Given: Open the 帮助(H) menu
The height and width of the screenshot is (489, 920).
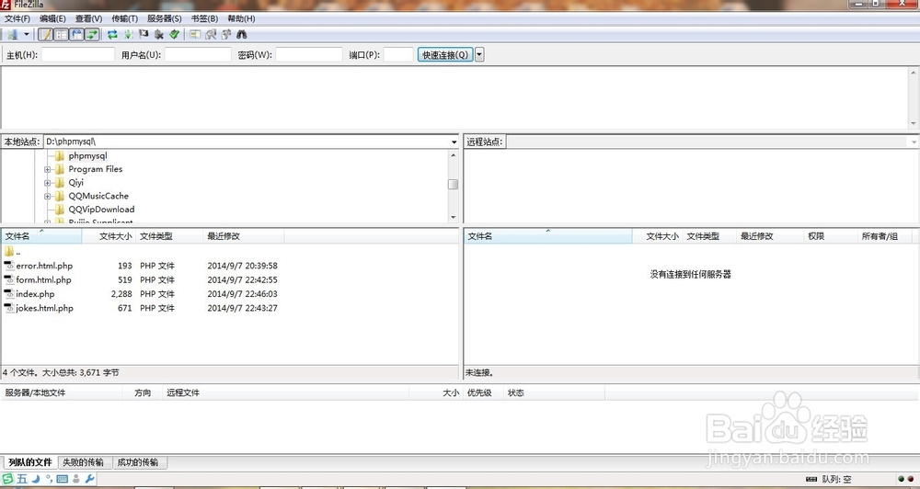Looking at the screenshot, I should [x=241, y=18].
